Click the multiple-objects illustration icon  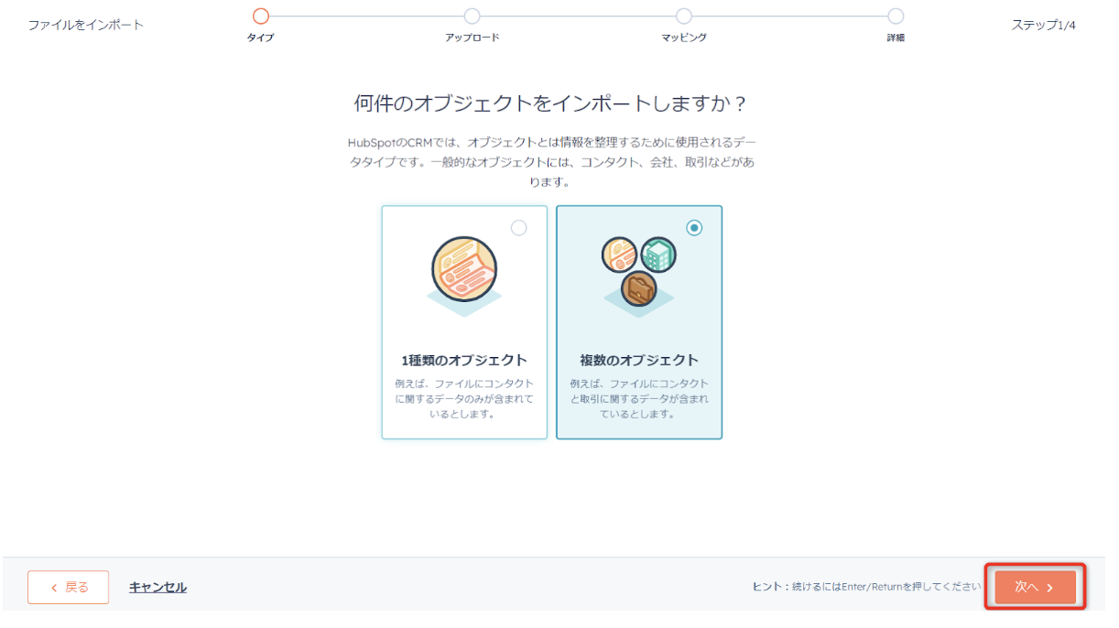pyautogui.click(x=639, y=276)
